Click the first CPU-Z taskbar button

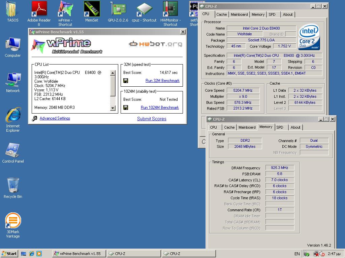tap(134, 254)
